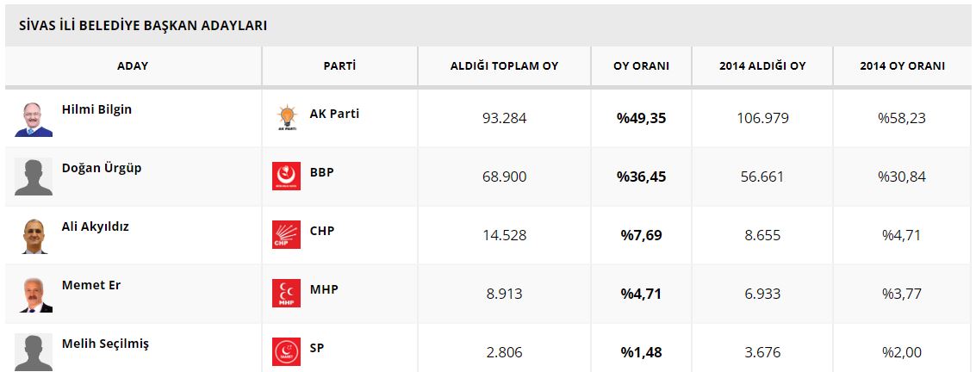Click Melih Seçilmiş's placeholder avatar
The width and height of the screenshot is (976, 372).
pyautogui.click(x=34, y=352)
